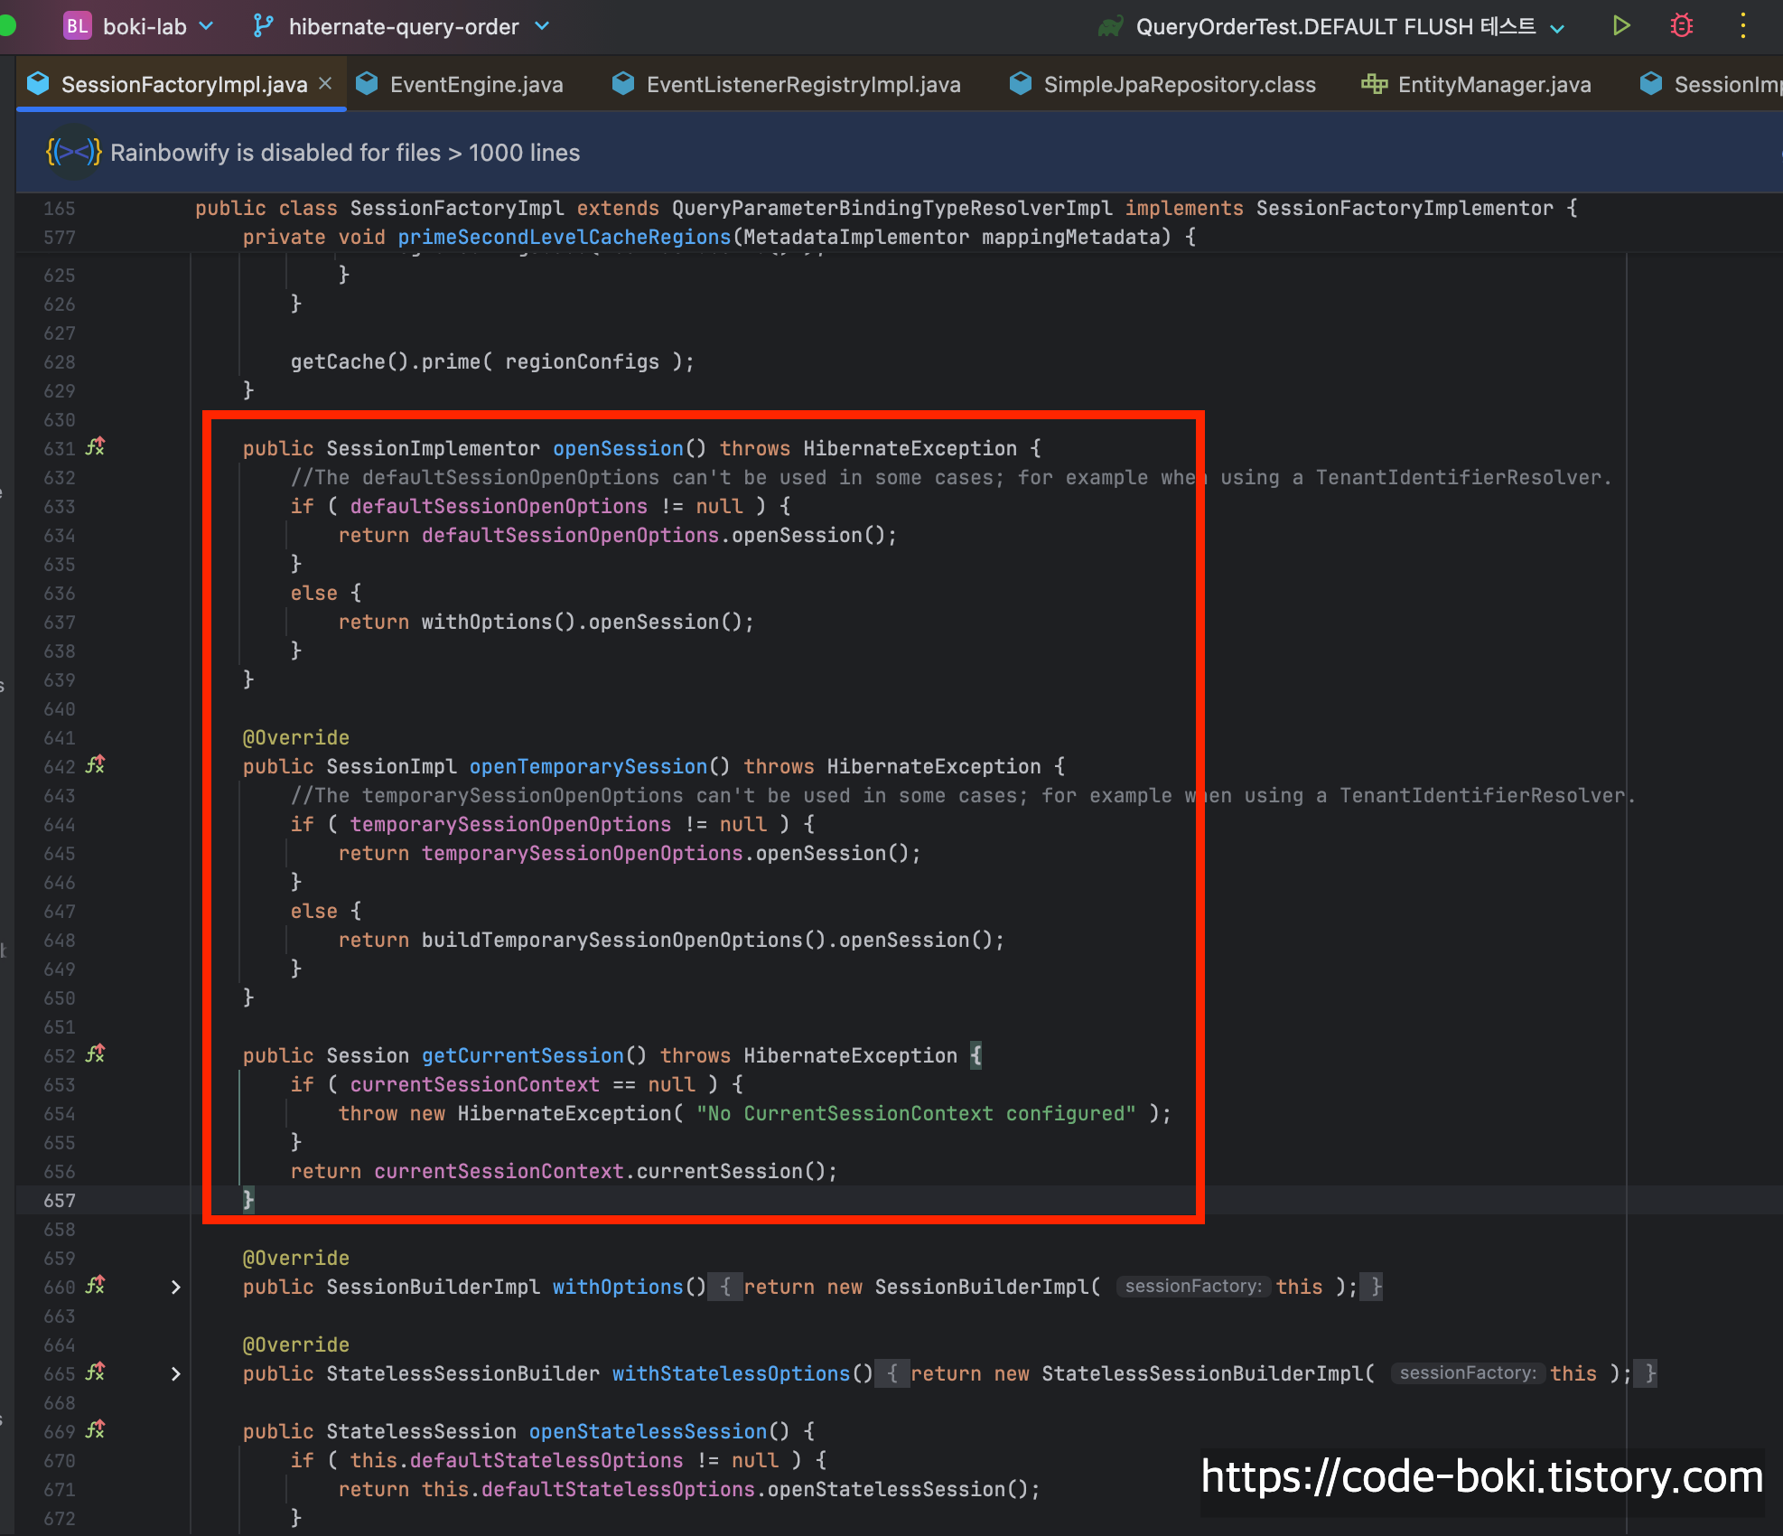
Task: Click the gutter override icon on line 631
Action: [95, 447]
